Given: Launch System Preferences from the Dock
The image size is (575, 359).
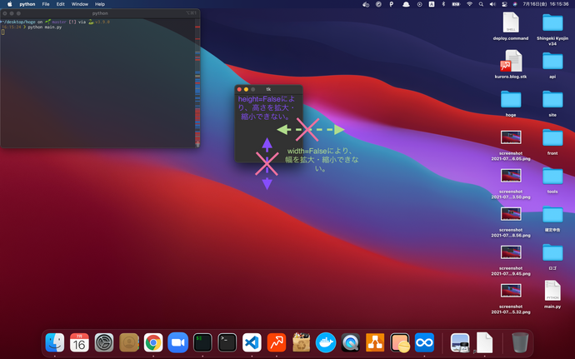Looking at the screenshot, I should click(x=104, y=342).
